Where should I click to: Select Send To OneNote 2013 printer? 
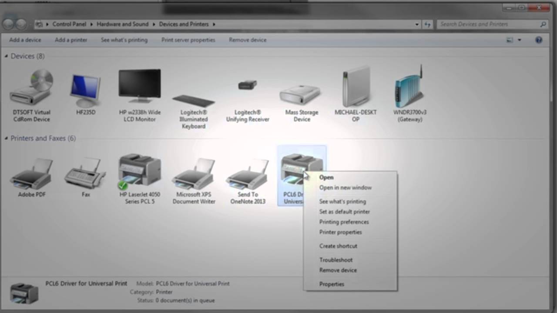[x=248, y=180]
